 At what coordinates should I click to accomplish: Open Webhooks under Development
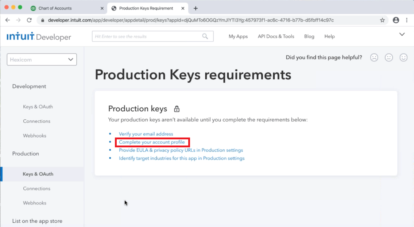coord(35,136)
